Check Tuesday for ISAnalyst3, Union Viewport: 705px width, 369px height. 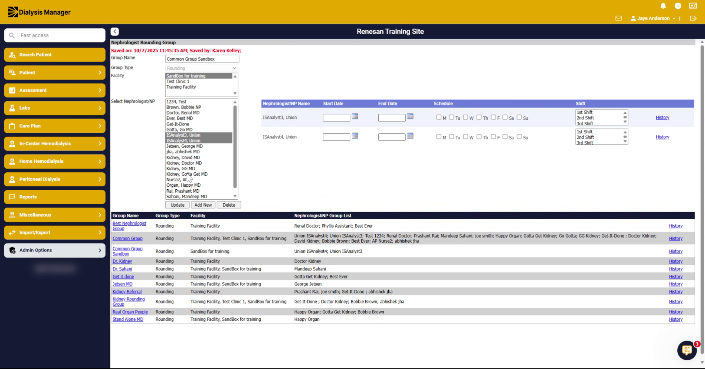click(x=451, y=117)
